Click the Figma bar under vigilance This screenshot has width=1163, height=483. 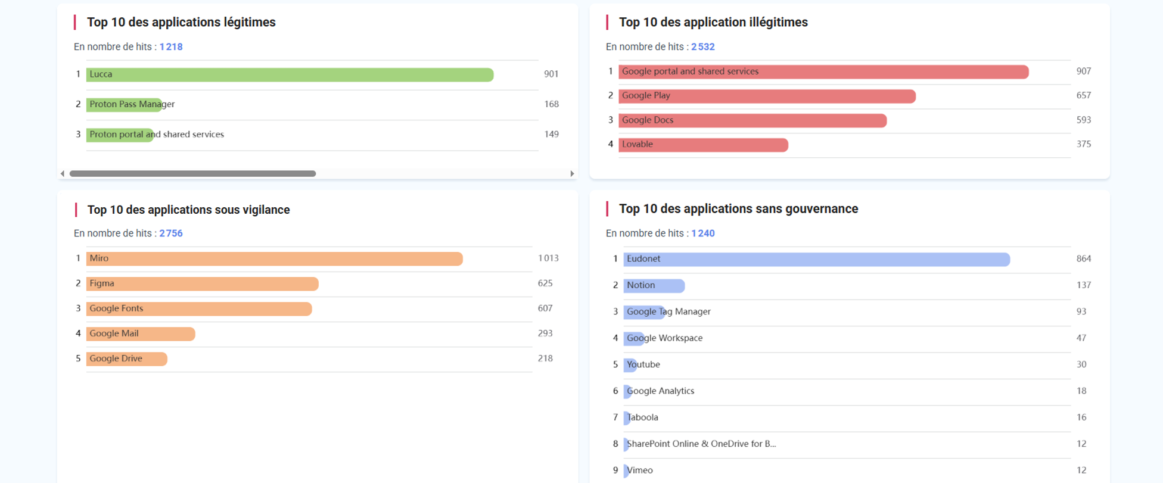[202, 284]
